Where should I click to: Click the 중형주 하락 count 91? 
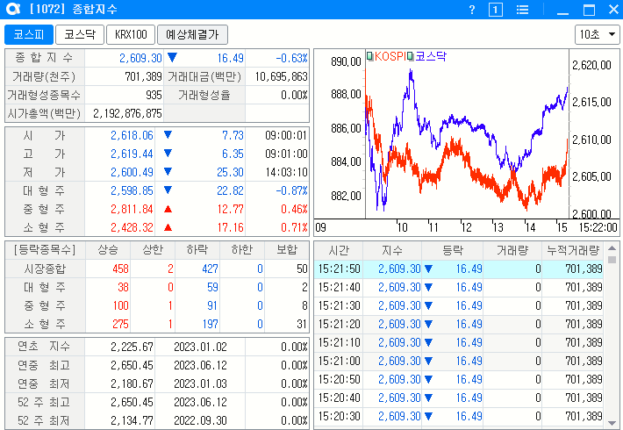[x=212, y=305]
